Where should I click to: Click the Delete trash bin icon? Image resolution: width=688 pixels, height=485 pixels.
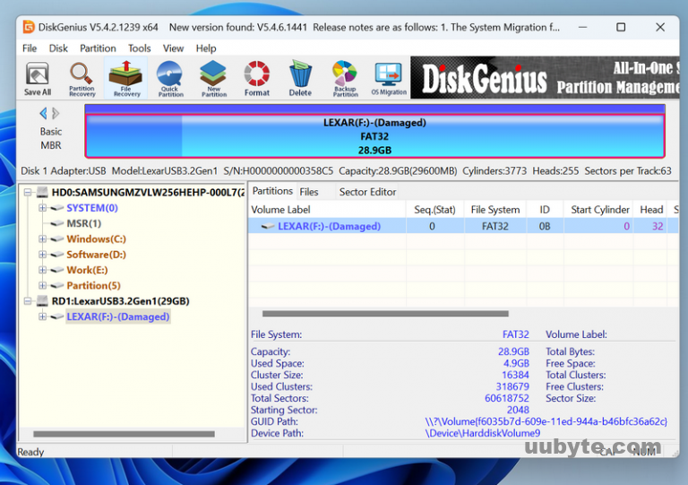pyautogui.click(x=300, y=78)
